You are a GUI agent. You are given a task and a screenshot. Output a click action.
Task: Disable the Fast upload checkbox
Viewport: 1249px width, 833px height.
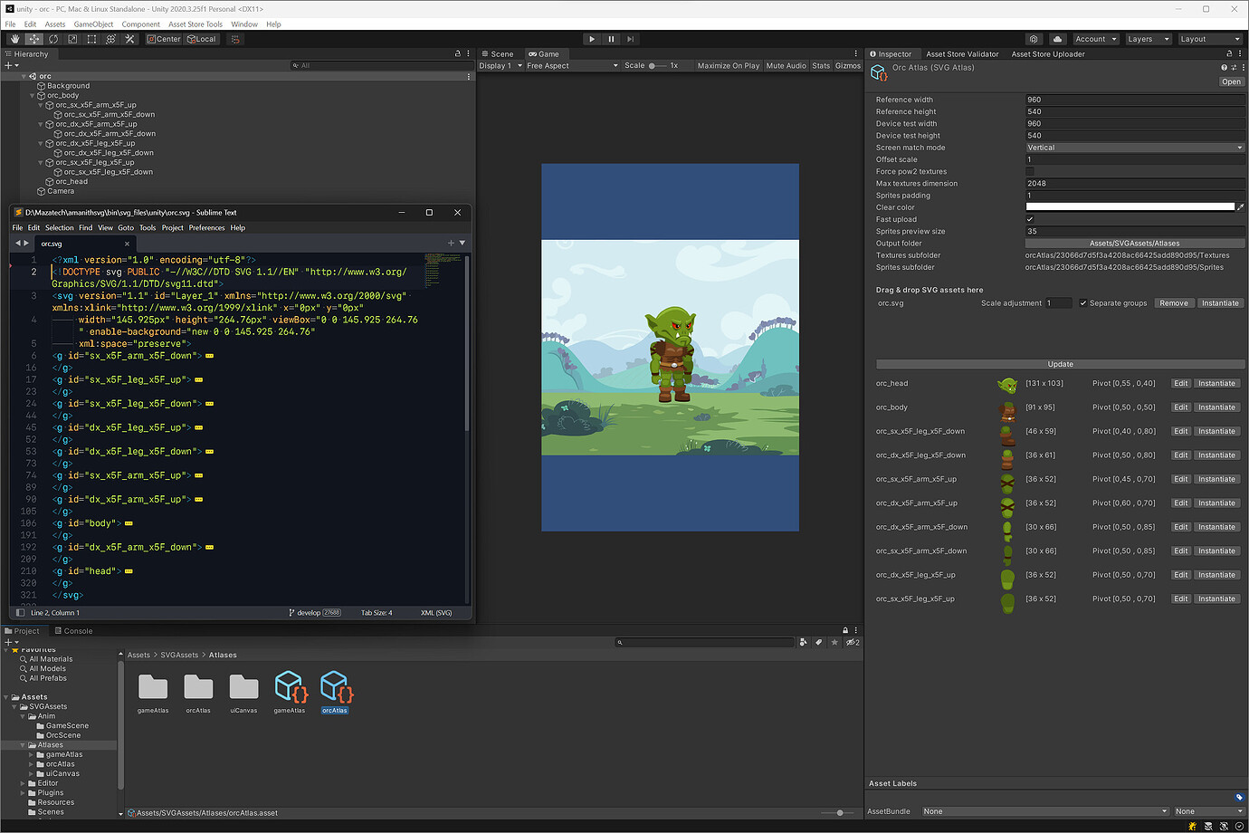click(1030, 218)
